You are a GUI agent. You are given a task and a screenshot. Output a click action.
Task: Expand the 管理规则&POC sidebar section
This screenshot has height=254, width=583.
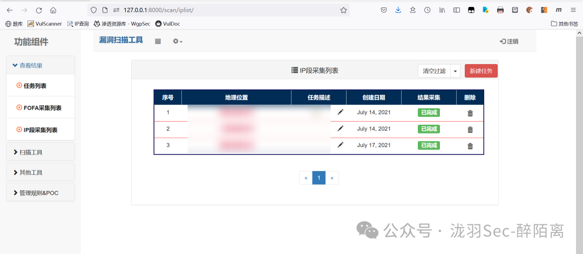tap(40, 193)
